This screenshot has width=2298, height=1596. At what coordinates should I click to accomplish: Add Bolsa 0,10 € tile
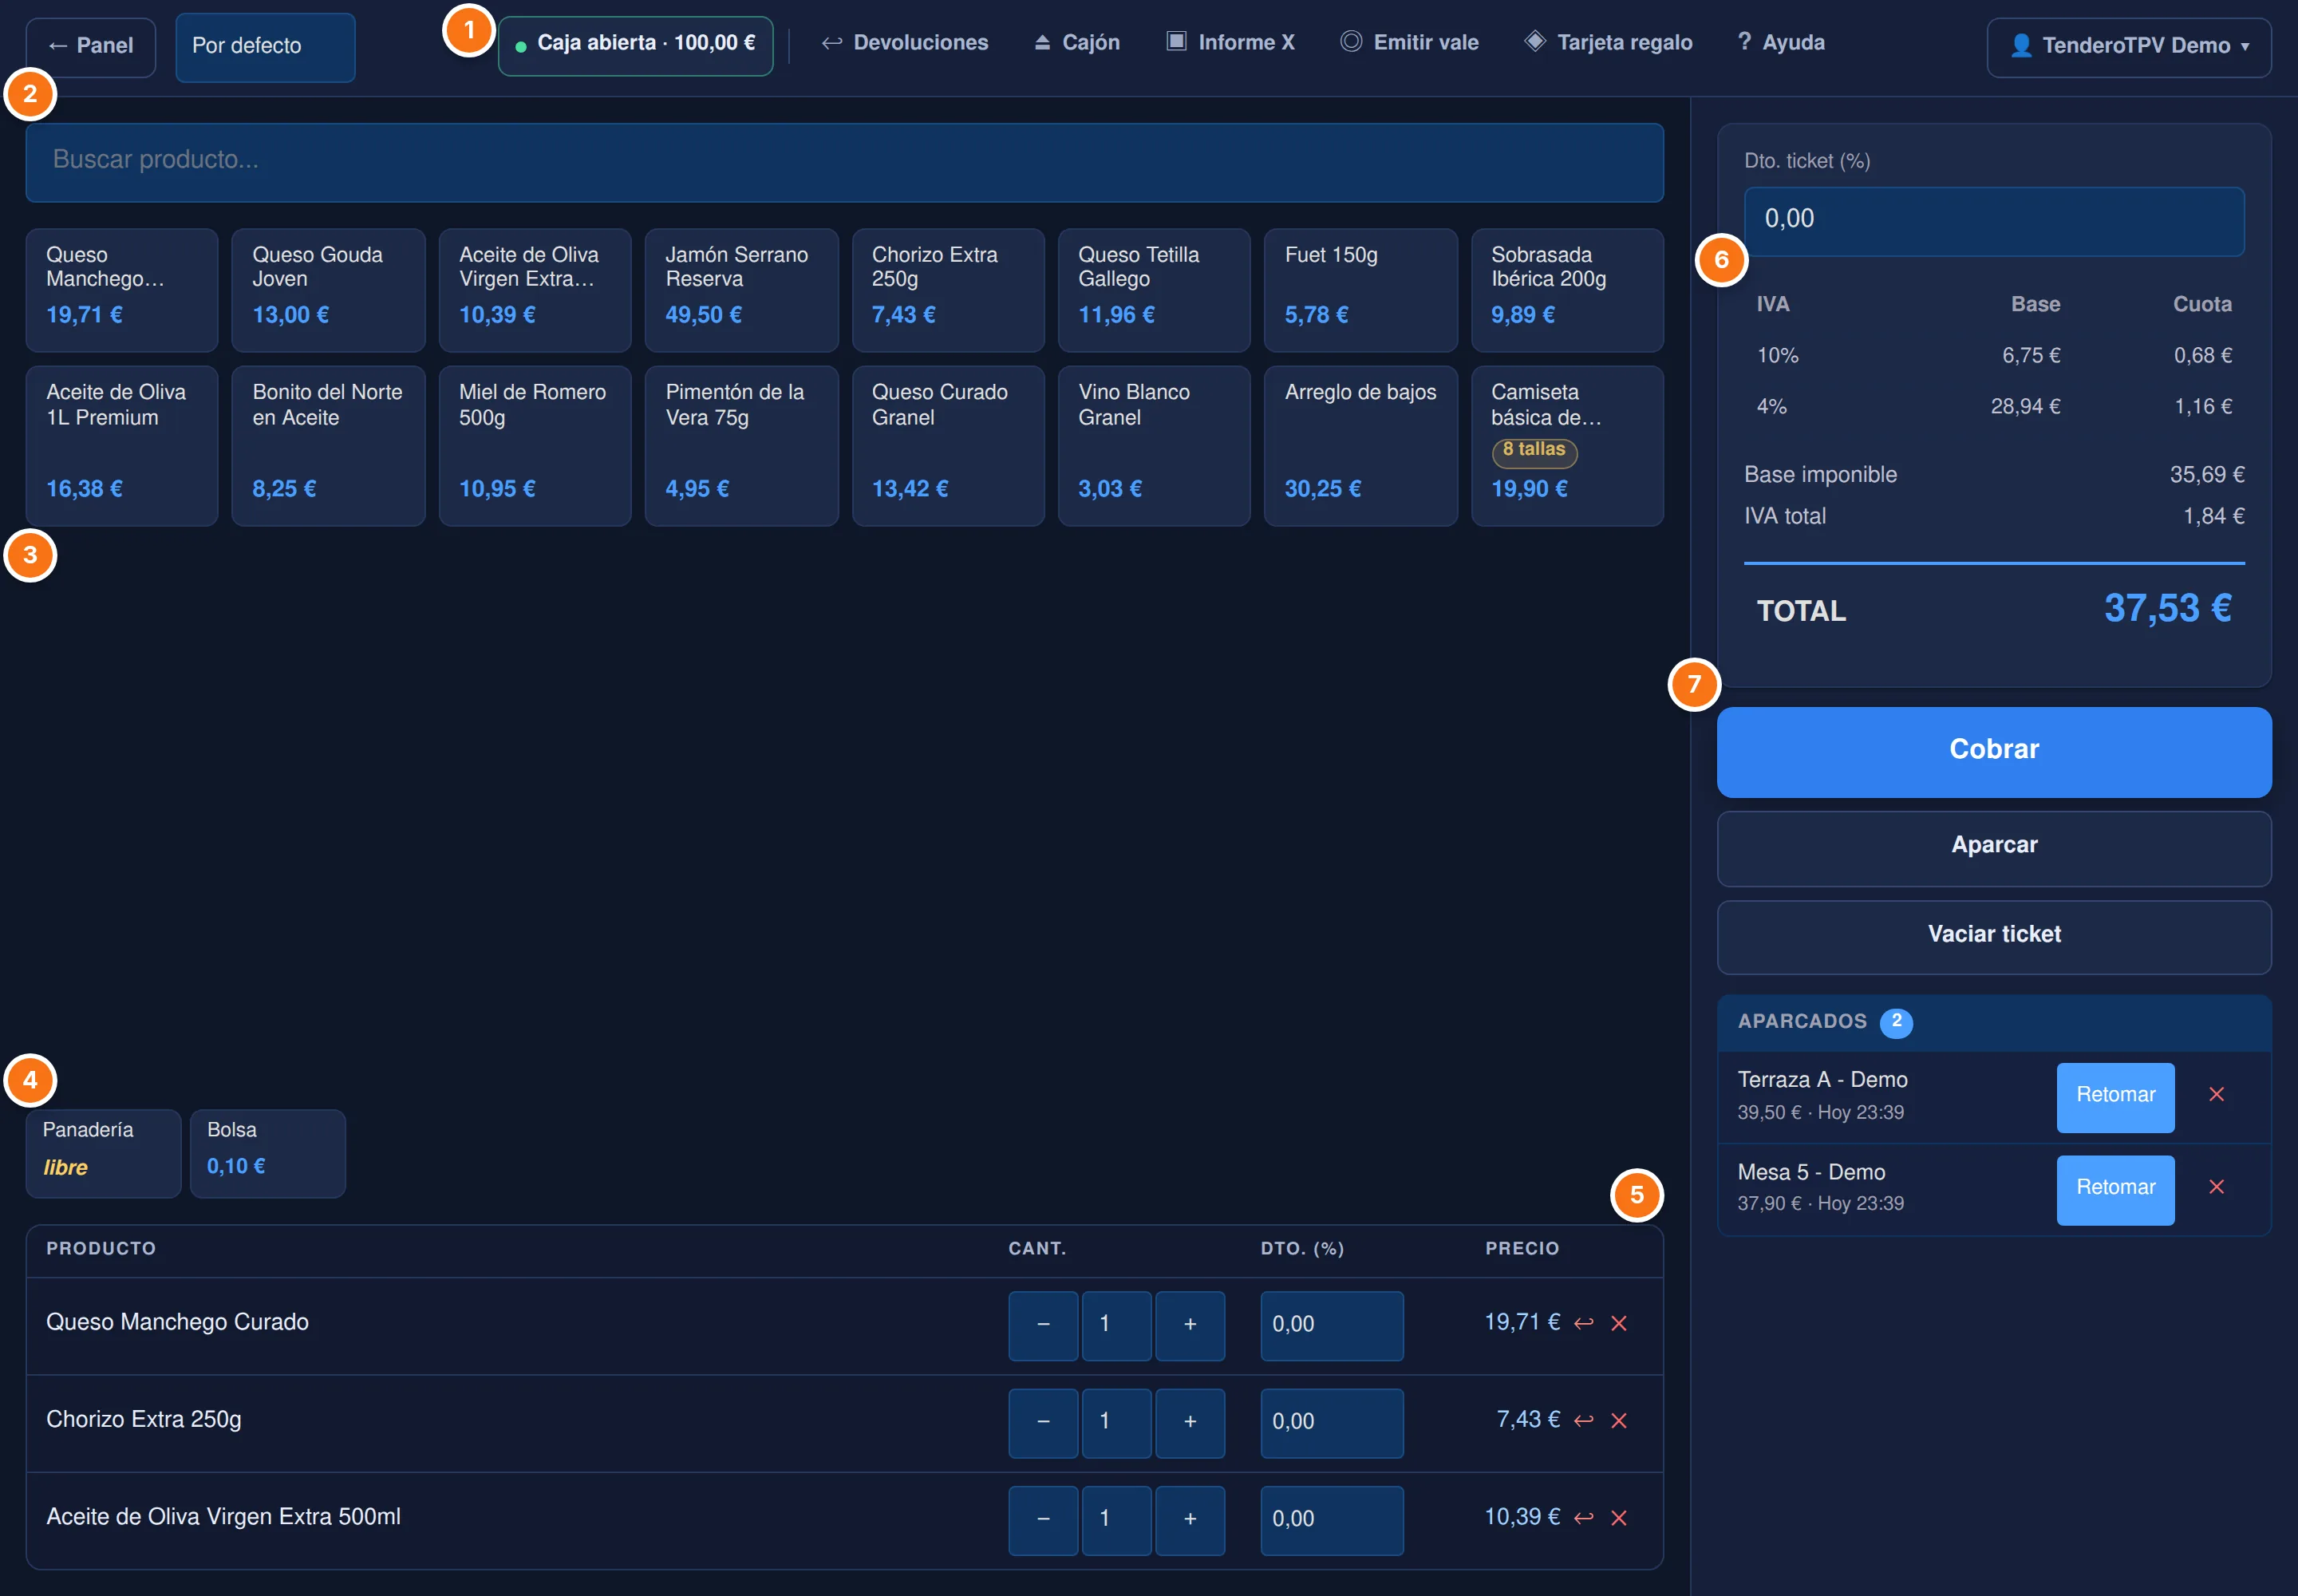pyautogui.click(x=268, y=1153)
